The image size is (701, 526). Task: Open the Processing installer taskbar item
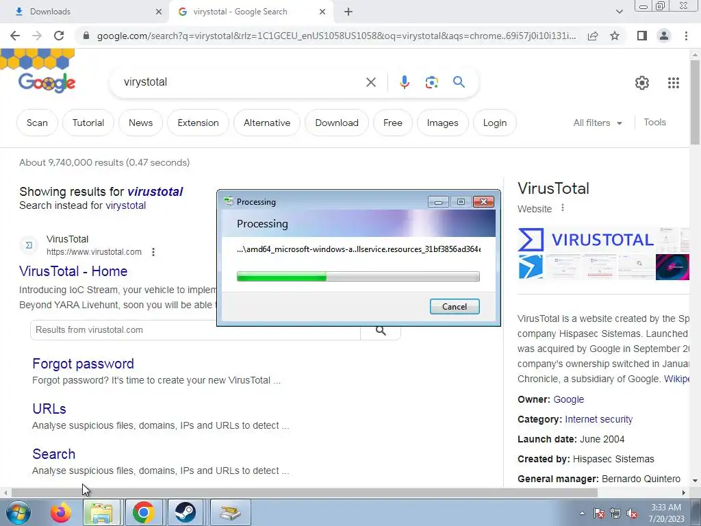click(x=230, y=512)
